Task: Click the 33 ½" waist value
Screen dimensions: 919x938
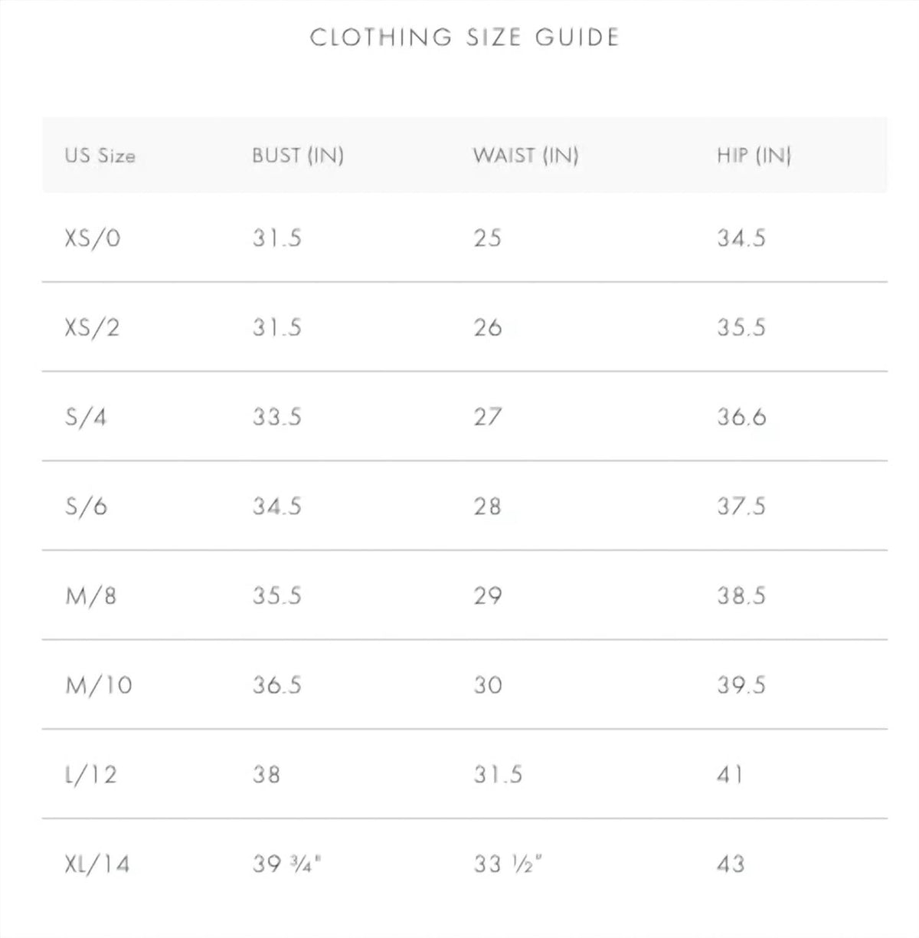Action: (507, 864)
